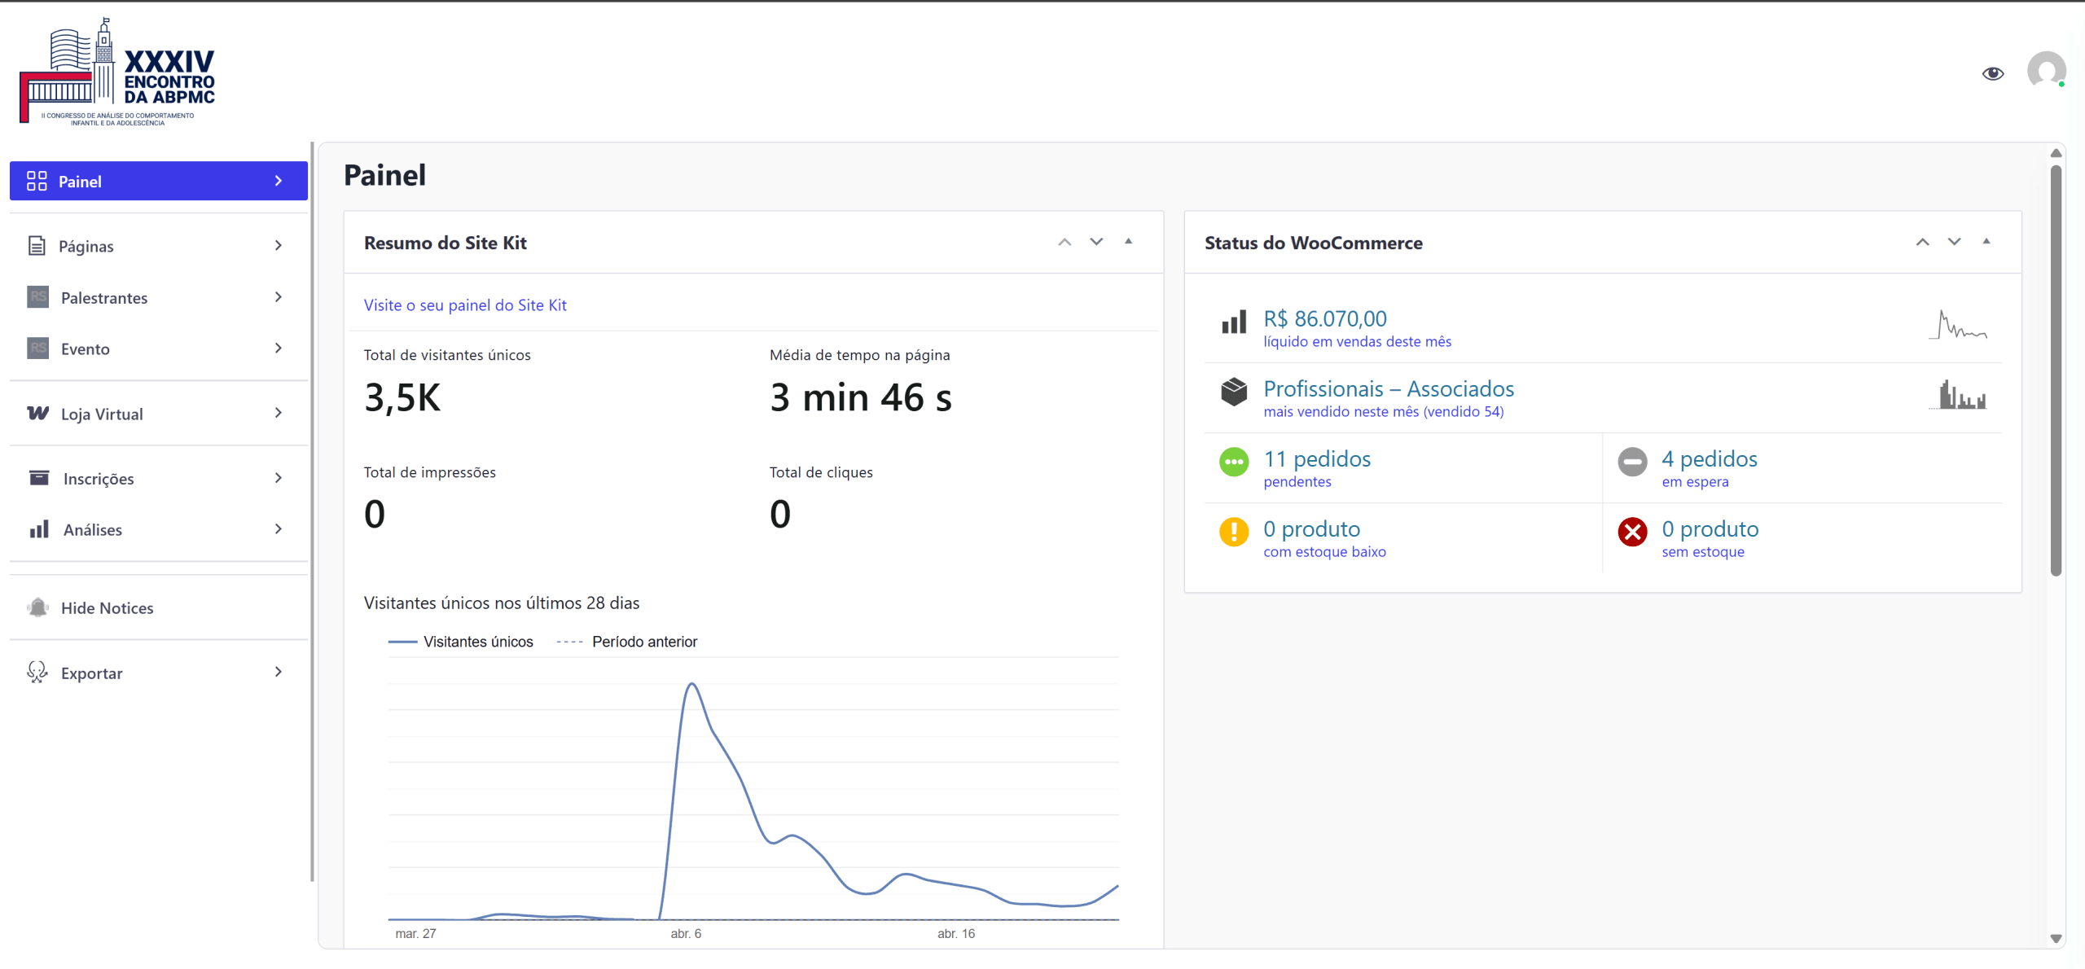Screen dimensions: 2085x969
Task: Click the main vertical scrollbar thumb
Action: pos(2055,370)
